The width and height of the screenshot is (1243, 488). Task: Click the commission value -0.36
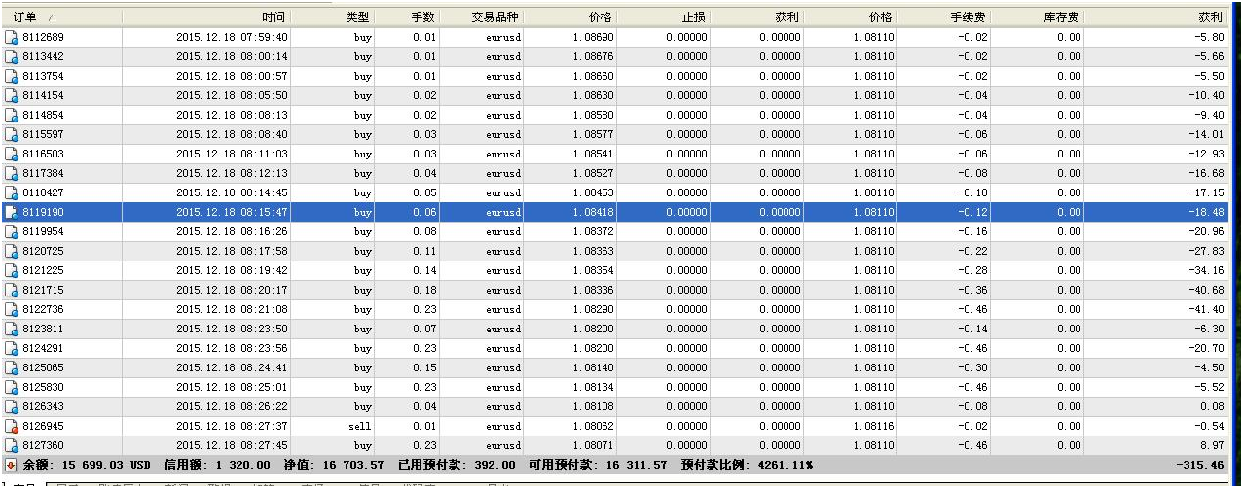[x=971, y=290]
